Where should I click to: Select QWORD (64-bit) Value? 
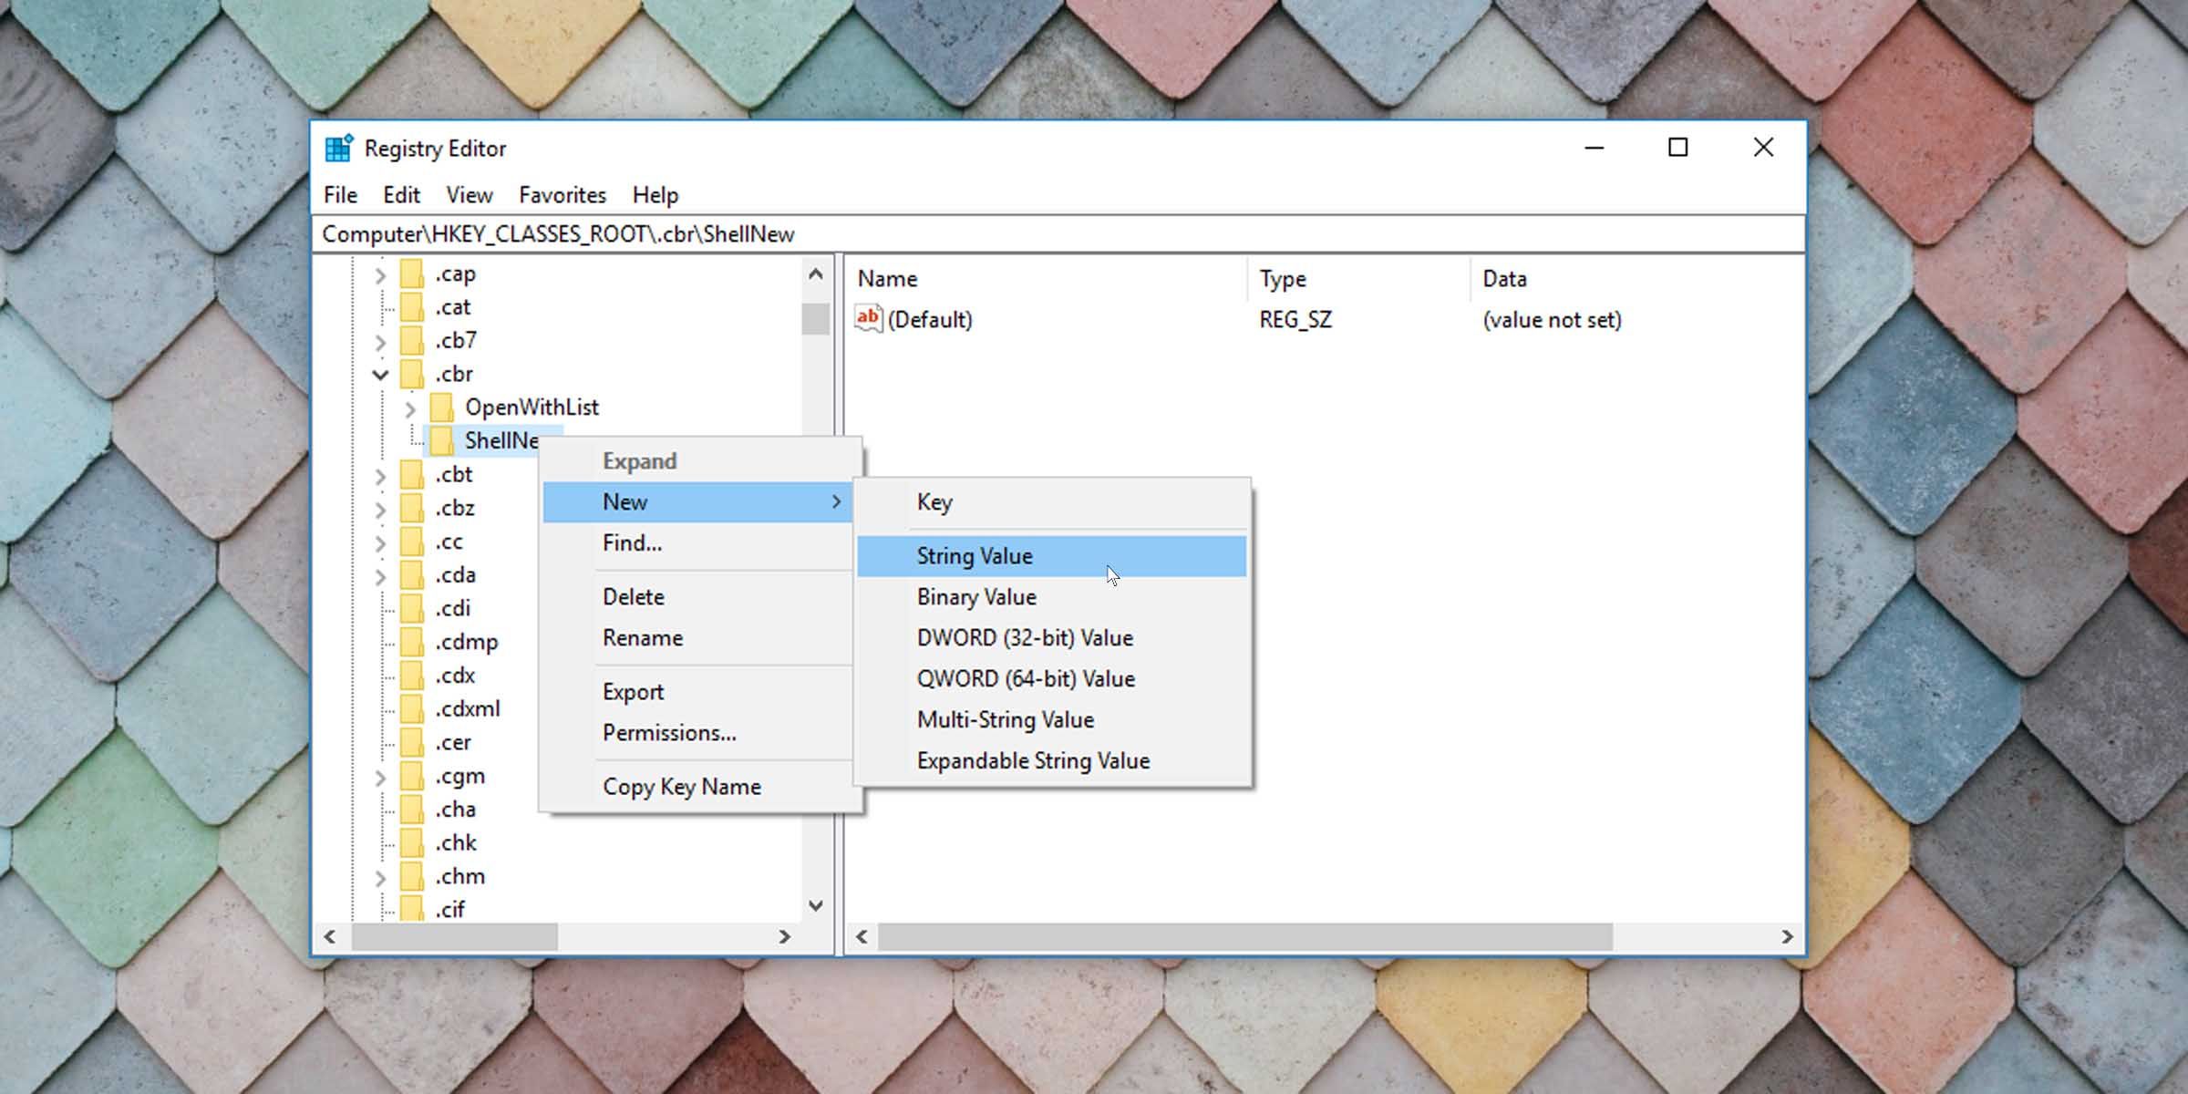click(1052, 679)
